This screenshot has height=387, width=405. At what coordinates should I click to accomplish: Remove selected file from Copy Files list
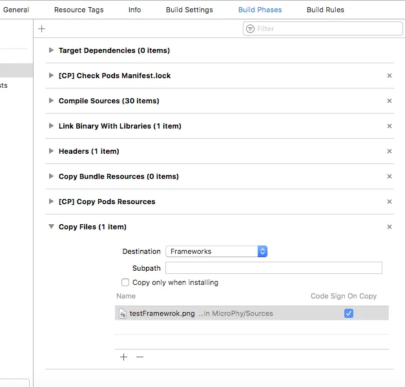(x=140, y=357)
